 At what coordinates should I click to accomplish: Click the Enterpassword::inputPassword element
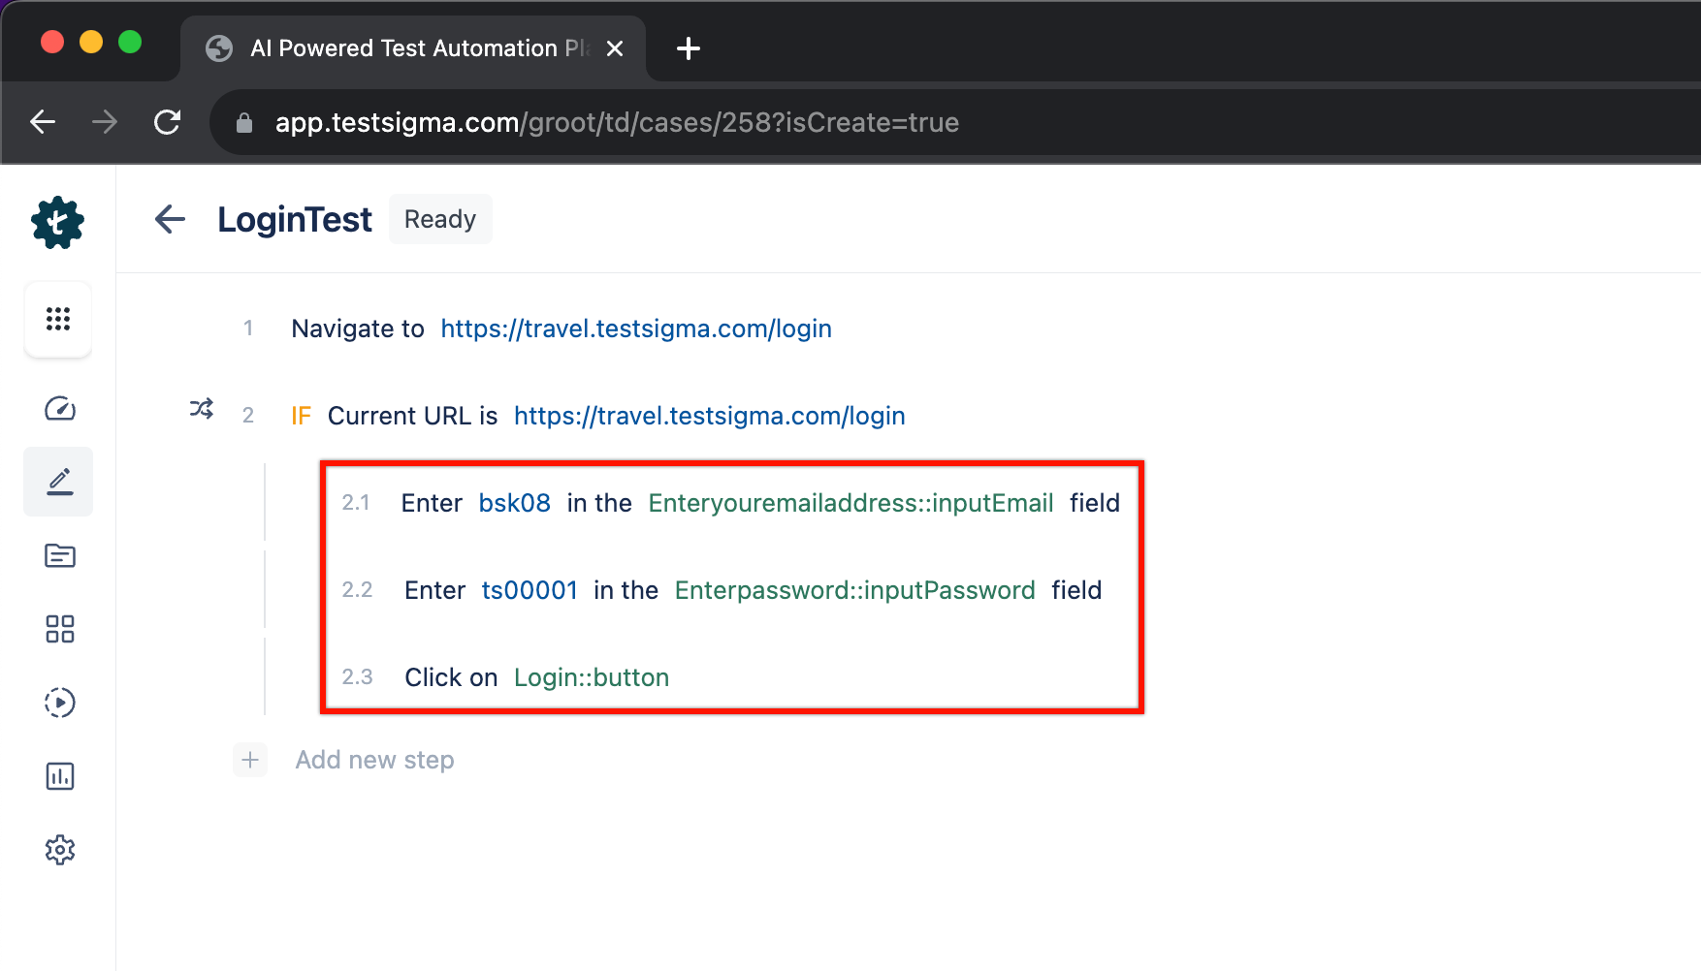(x=855, y=590)
